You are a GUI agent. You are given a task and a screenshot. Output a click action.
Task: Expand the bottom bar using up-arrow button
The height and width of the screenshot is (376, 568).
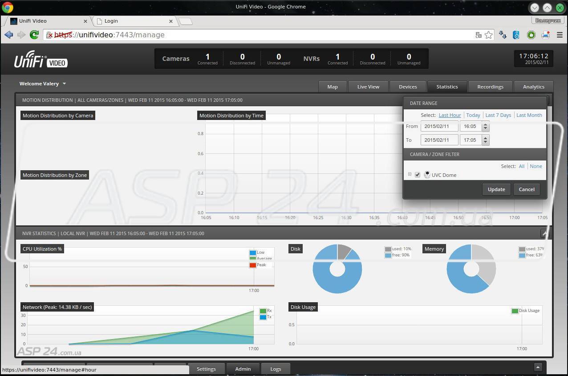click(x=538, y=368)
